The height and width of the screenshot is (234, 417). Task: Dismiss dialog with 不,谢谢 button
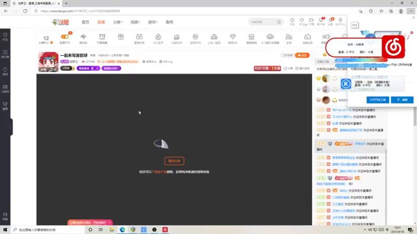(402, 100)
